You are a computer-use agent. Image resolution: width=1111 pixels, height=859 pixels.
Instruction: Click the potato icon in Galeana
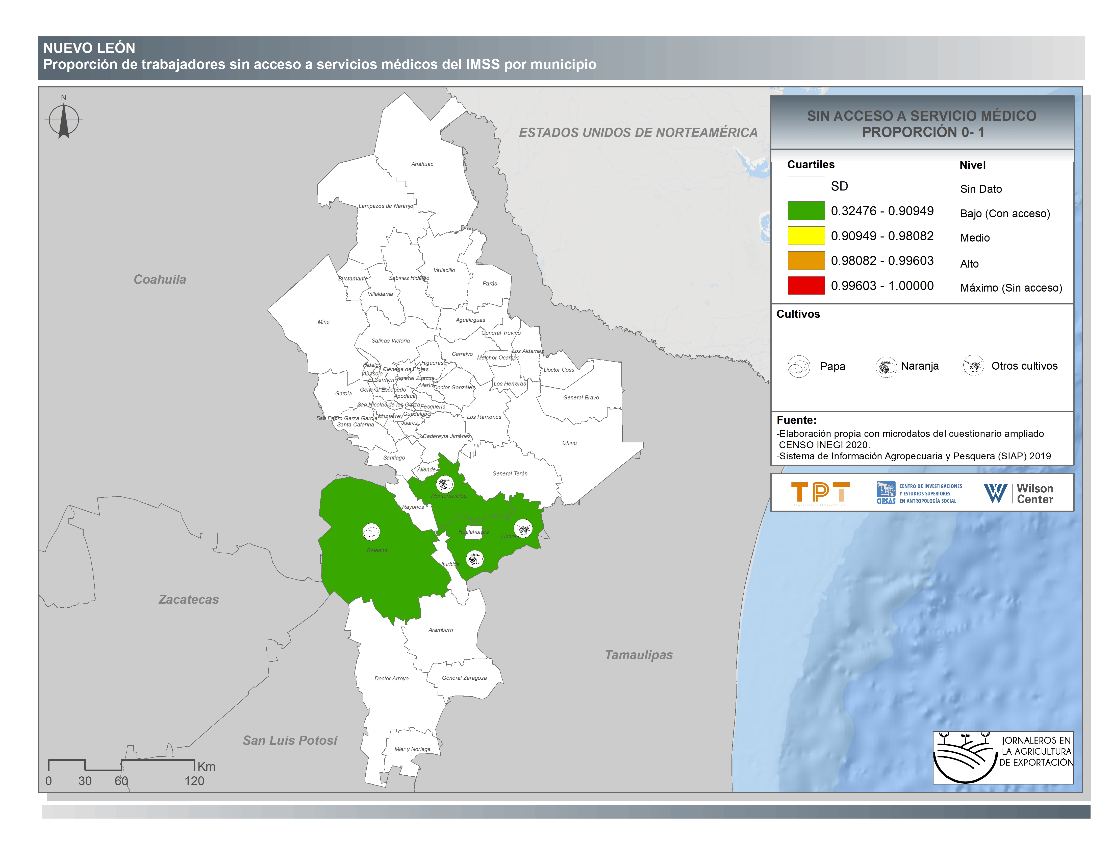pos(371,532)
